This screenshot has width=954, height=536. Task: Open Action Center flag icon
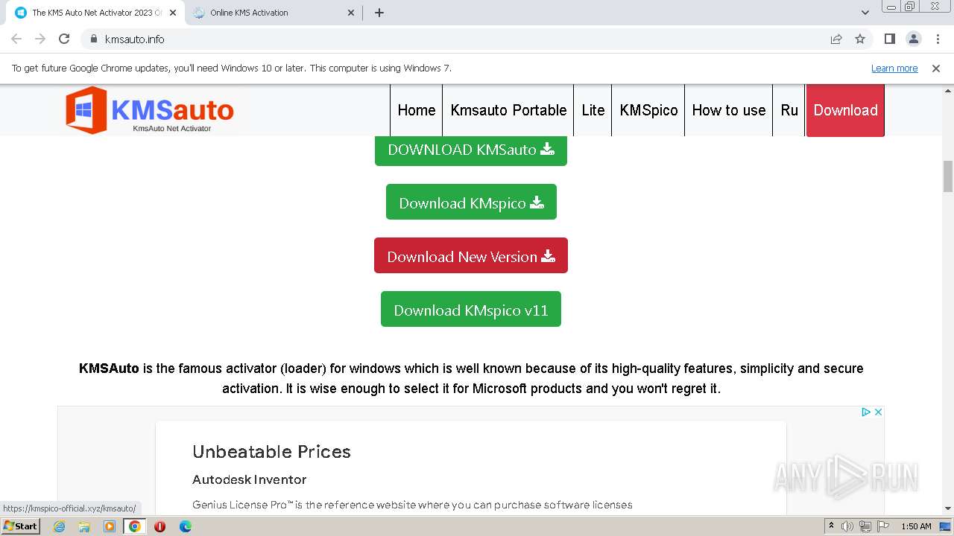pyautogui.click(x=883, y=526)
